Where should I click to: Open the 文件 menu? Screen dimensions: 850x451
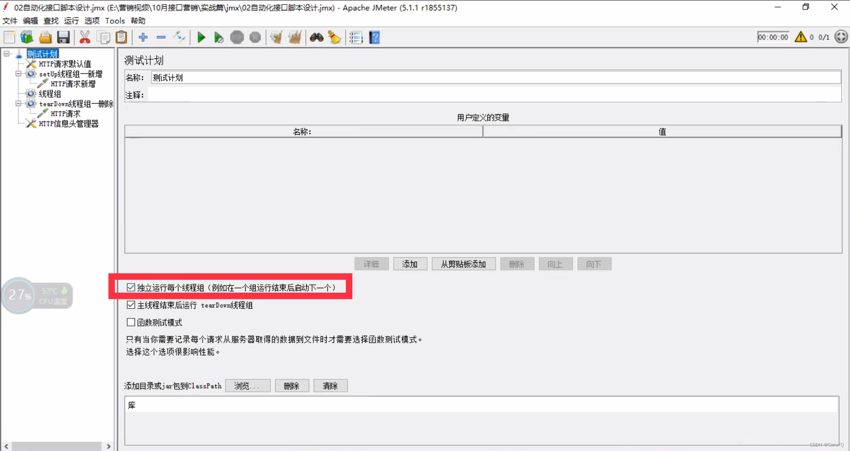[10, 21]
